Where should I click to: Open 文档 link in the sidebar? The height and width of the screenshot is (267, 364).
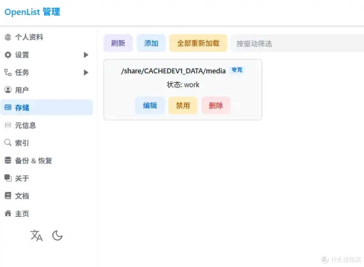coord(47,196)
